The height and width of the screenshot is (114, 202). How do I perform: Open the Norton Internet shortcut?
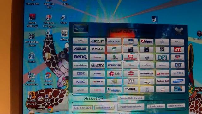(x=31, y=98)
